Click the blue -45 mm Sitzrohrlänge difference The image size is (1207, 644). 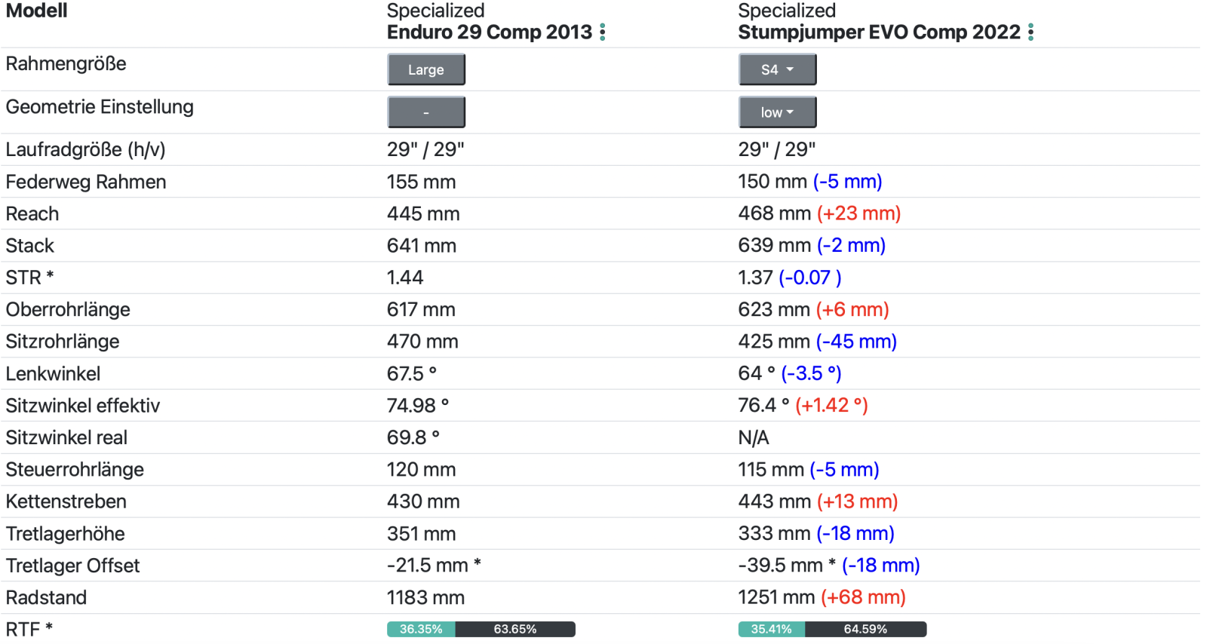(856, 342)
